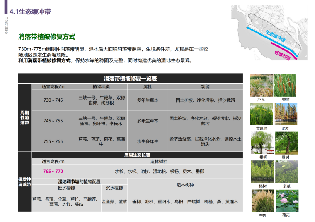Click the pink 765～770 elevation value
The image size is (315, 222).
pos(53,171)
